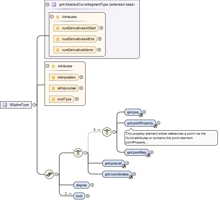Collapse the BSplineType Attributes group containing interpolation
Viewport: 220px width, 201px height.
click(47, 66)
